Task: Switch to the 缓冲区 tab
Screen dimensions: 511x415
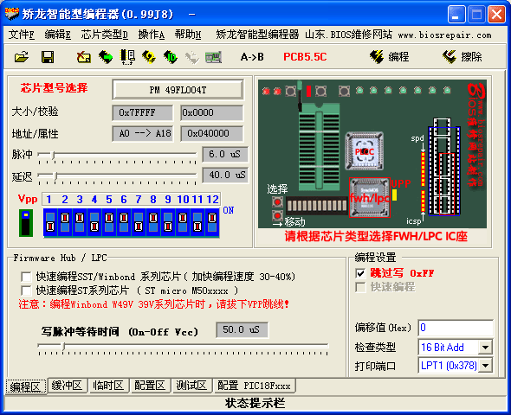Action: (x=67, y=386)
